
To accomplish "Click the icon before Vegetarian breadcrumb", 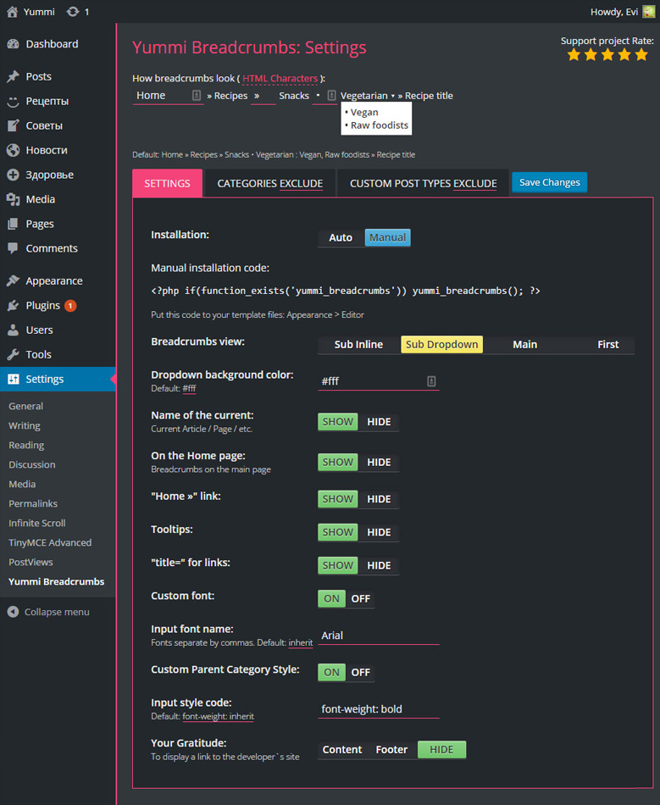I will pos(331,96).
